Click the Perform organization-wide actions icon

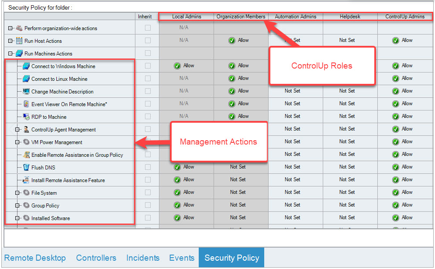pyautogui.click(x=19, y=28)
